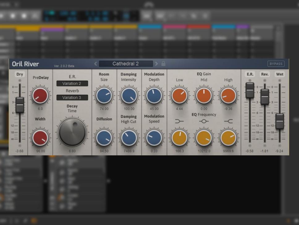Toggle the BYPASS button
The image size is (299, 225).
click(276, 64)
